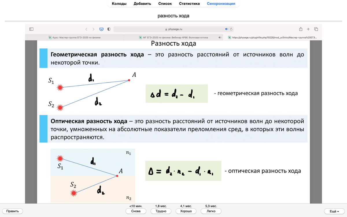Click the formula Δd = d₂ − d₁ box
The image size is (347, 217).
point(177,93)
